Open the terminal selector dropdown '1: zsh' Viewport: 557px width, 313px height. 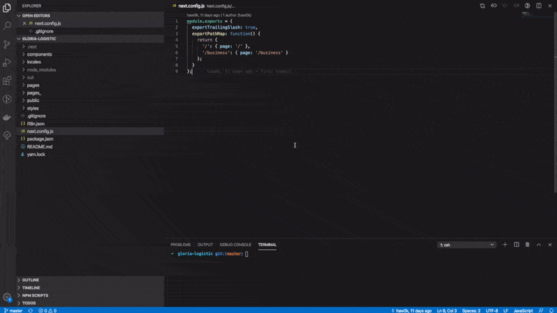tap(466, 245)
